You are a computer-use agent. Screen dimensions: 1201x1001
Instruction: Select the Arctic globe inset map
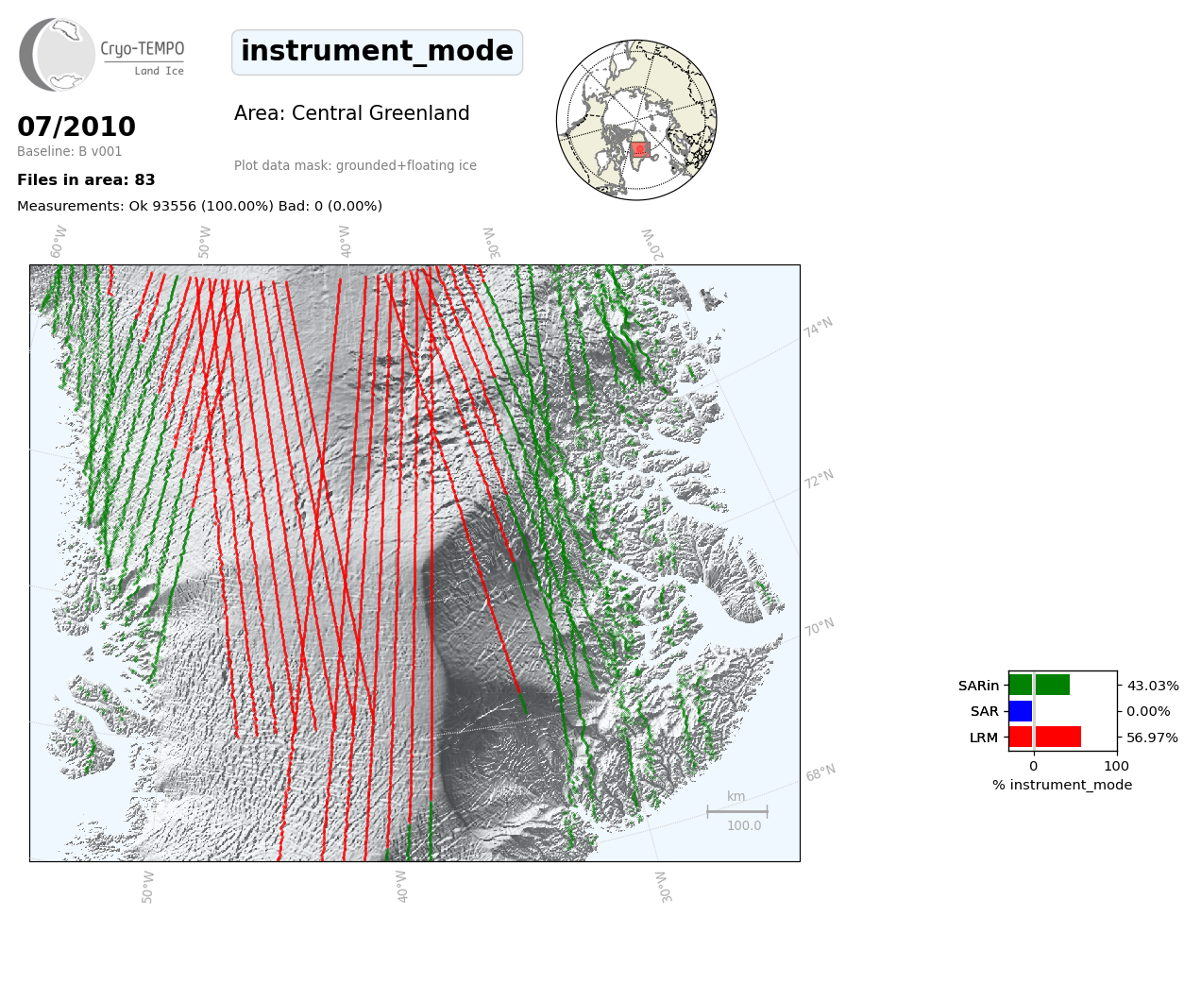point(636,120)
